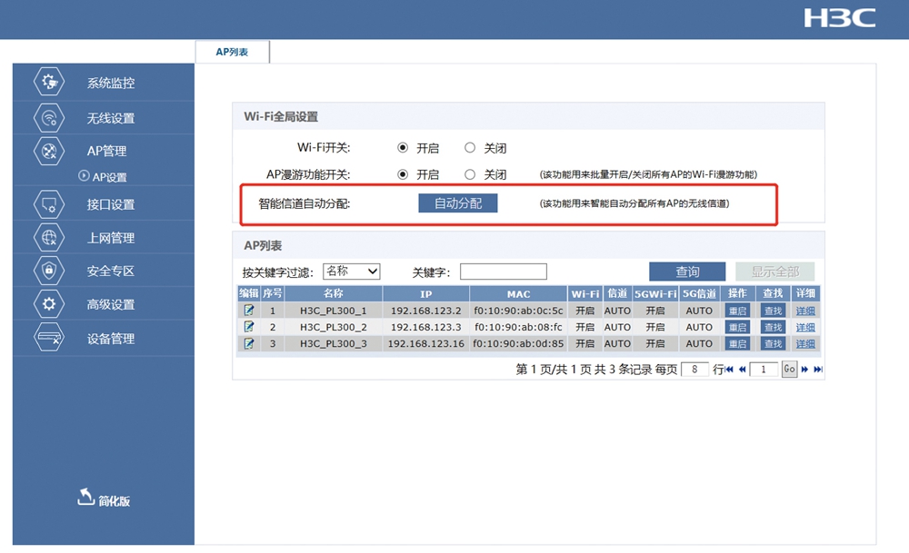
Task: Click the 自动分配 button
Action: click(458, 203)
